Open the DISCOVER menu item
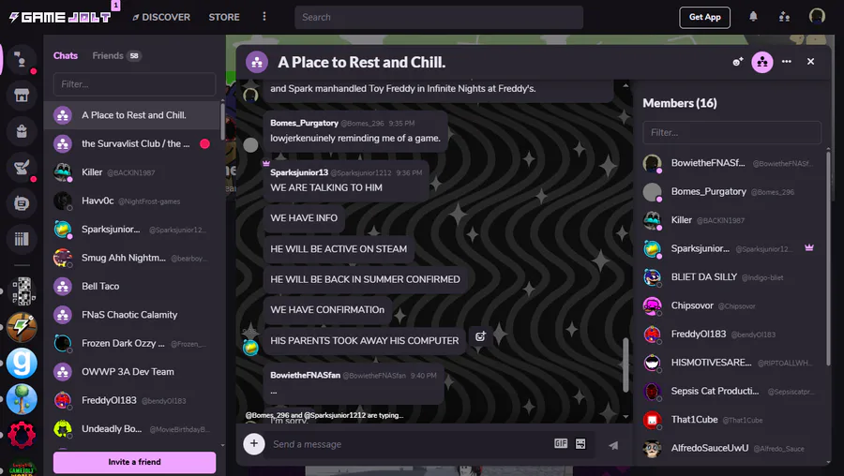The image size is (844, 476). pos(161,17)
